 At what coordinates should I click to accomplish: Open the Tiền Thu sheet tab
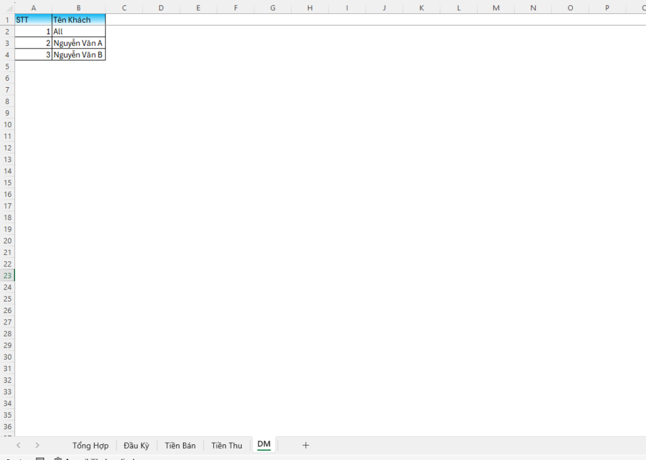[226, 445]
